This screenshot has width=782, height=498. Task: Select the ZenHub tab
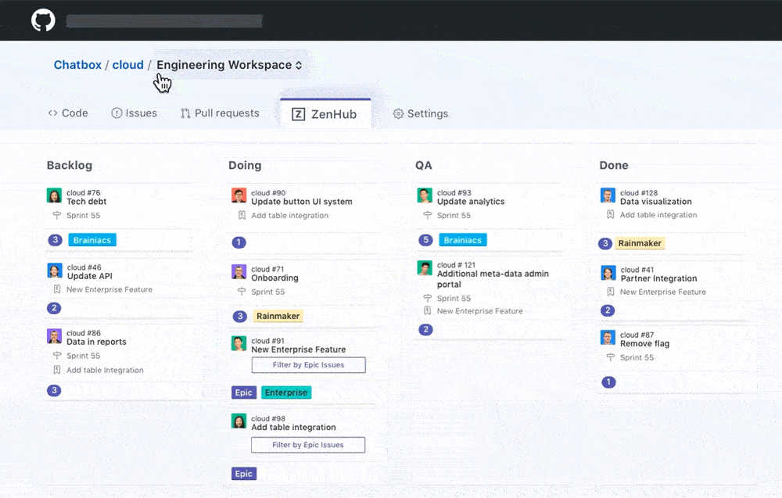click(325, 114)
